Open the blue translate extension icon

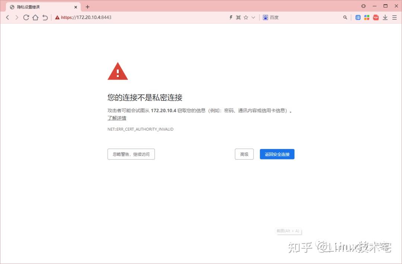[x=358, y=18]
